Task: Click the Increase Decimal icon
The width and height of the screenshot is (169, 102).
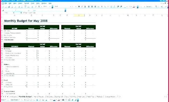Action: [x=111, y=7]
